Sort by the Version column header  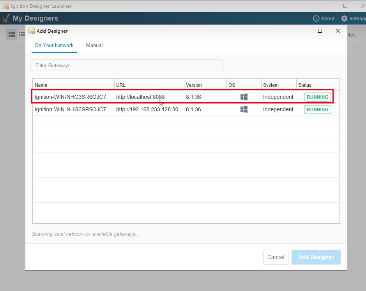point(205,85)
